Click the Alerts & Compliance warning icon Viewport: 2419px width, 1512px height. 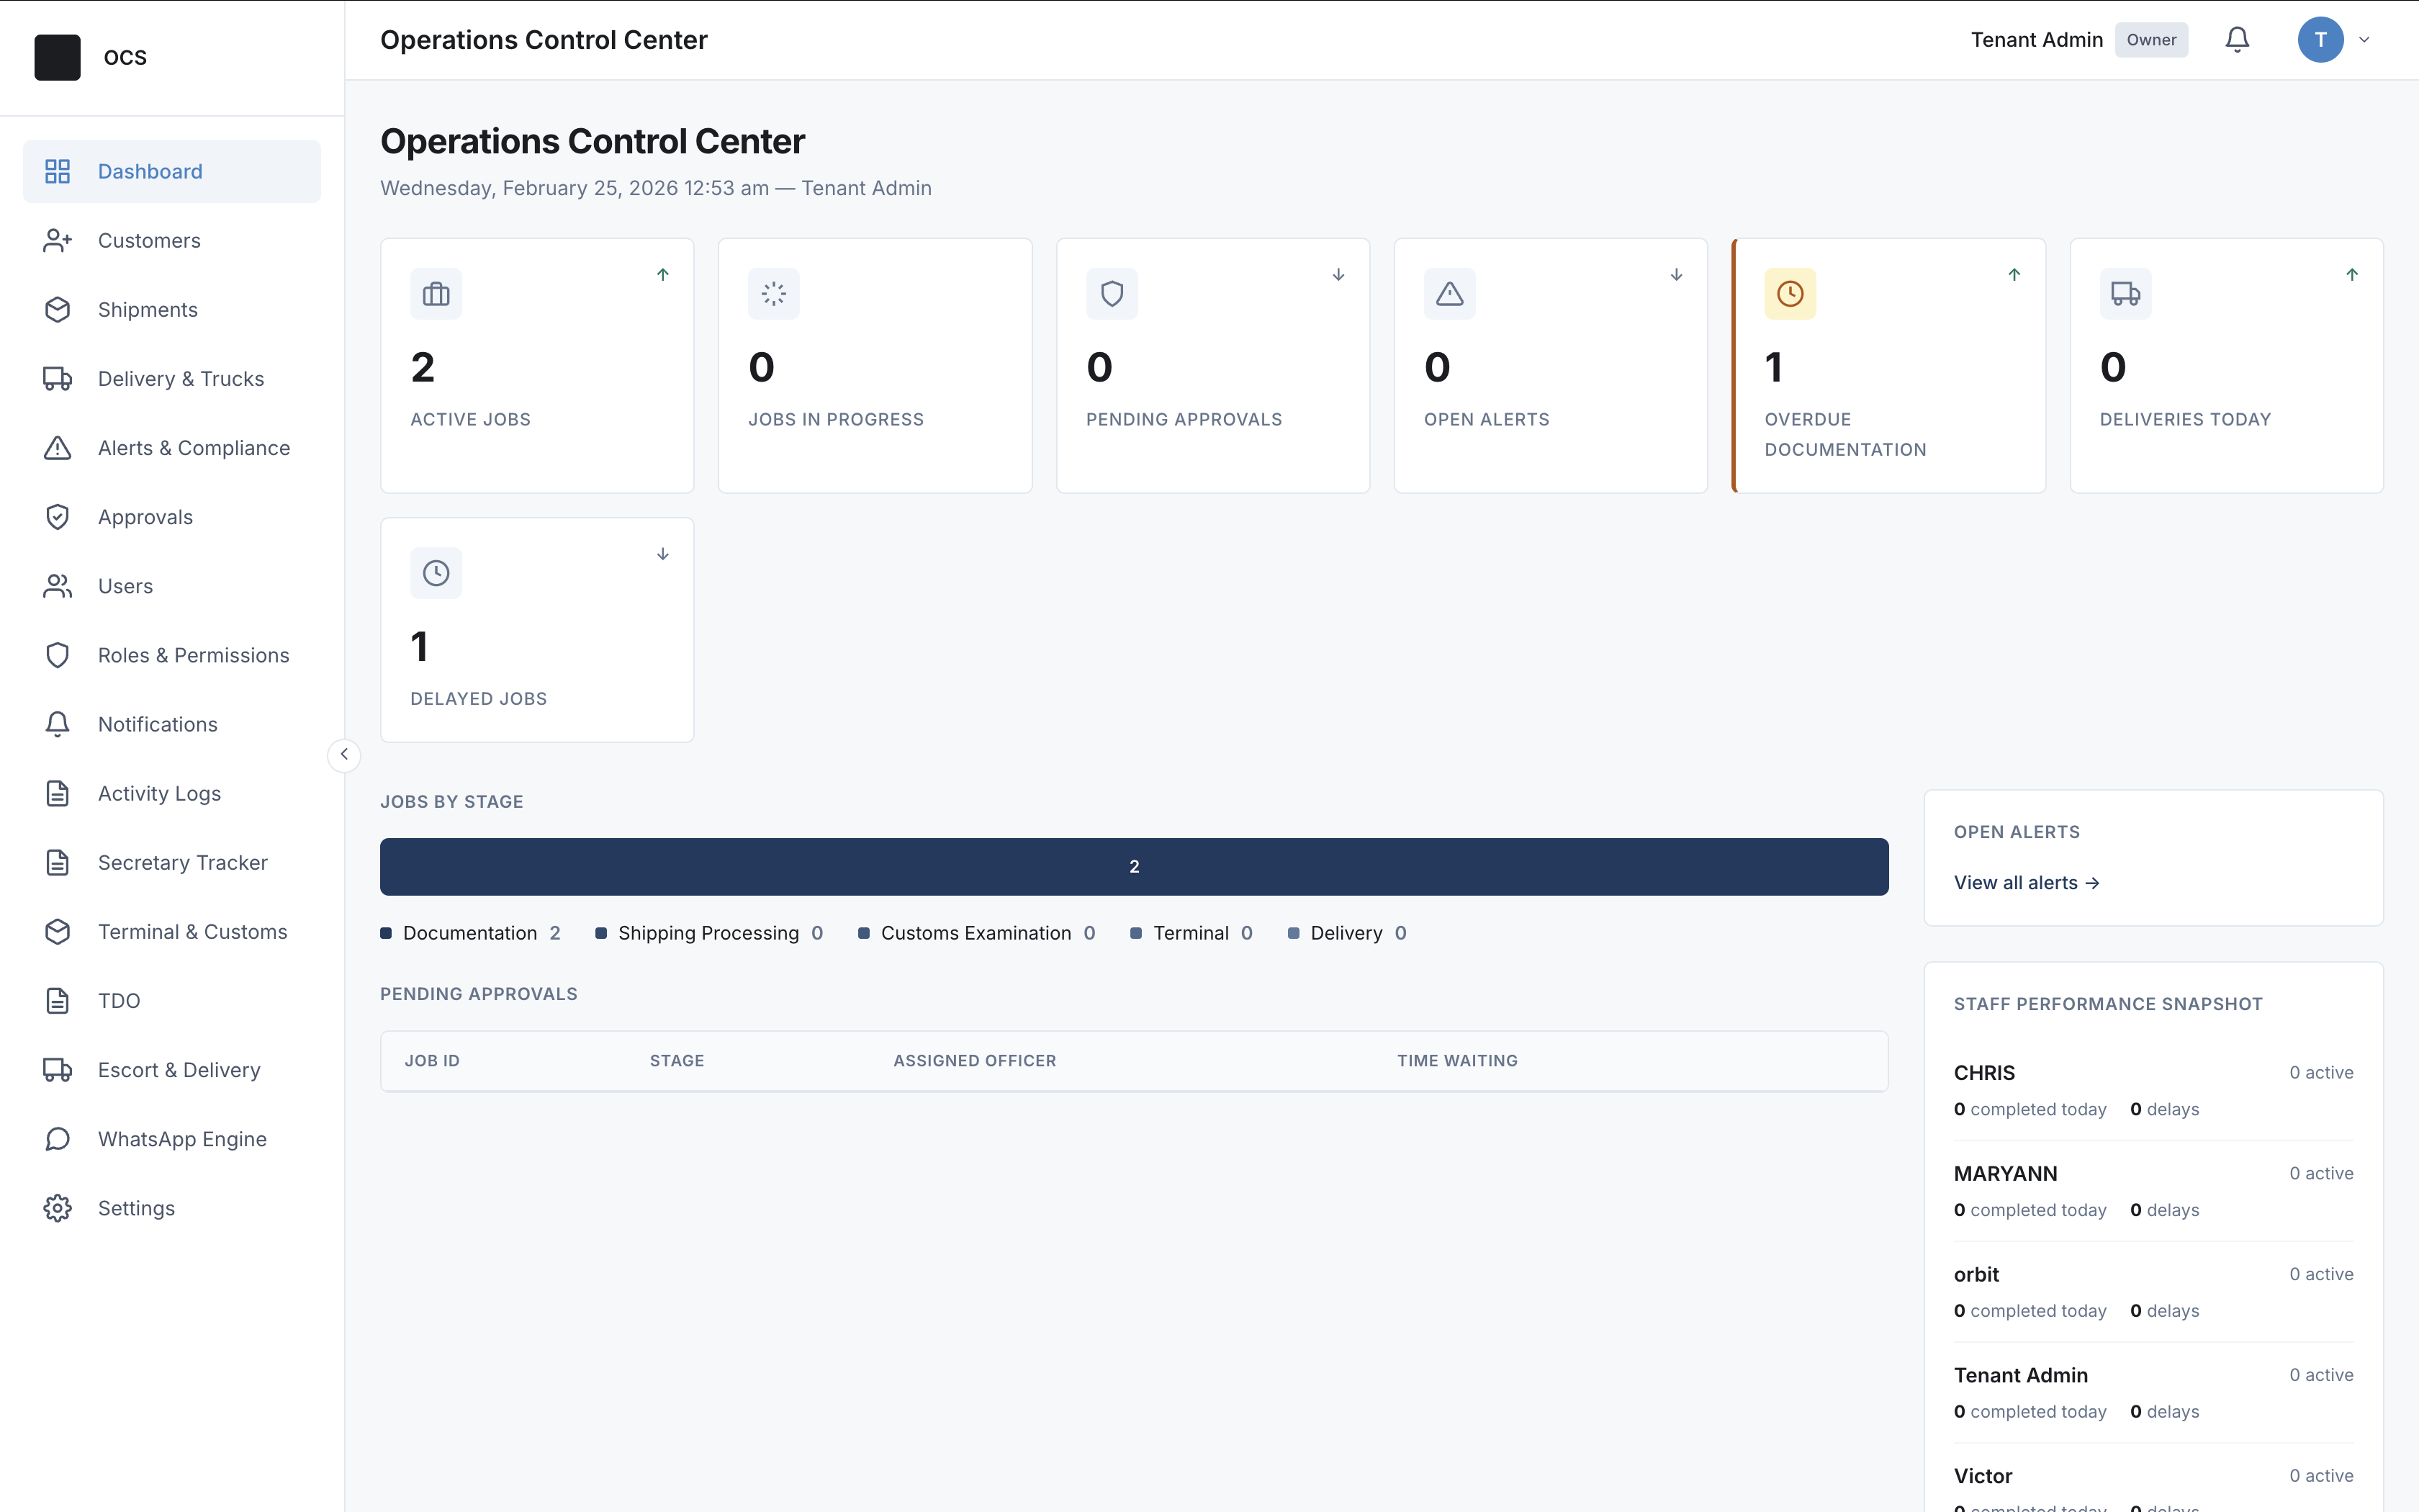click(57, 447)
